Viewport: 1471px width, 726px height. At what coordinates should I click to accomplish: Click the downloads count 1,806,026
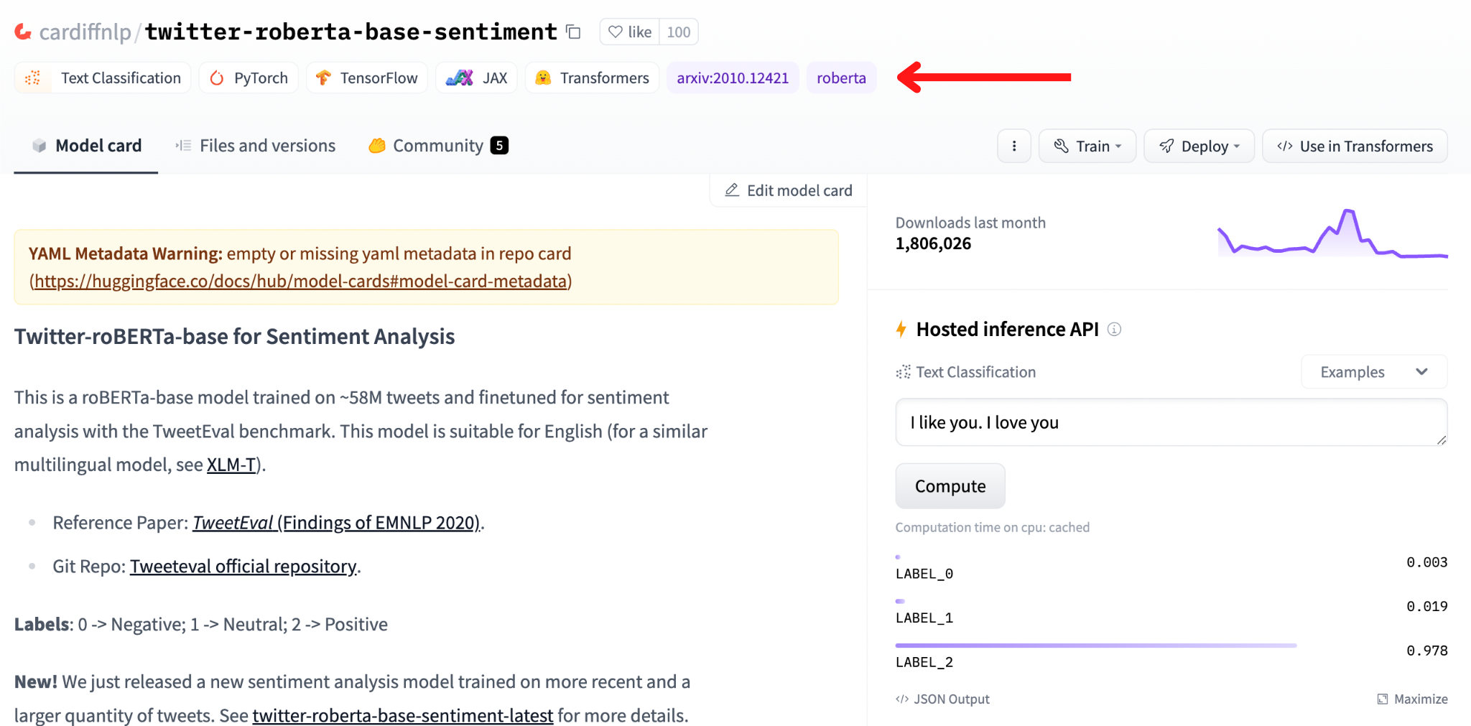coord(933,243)
